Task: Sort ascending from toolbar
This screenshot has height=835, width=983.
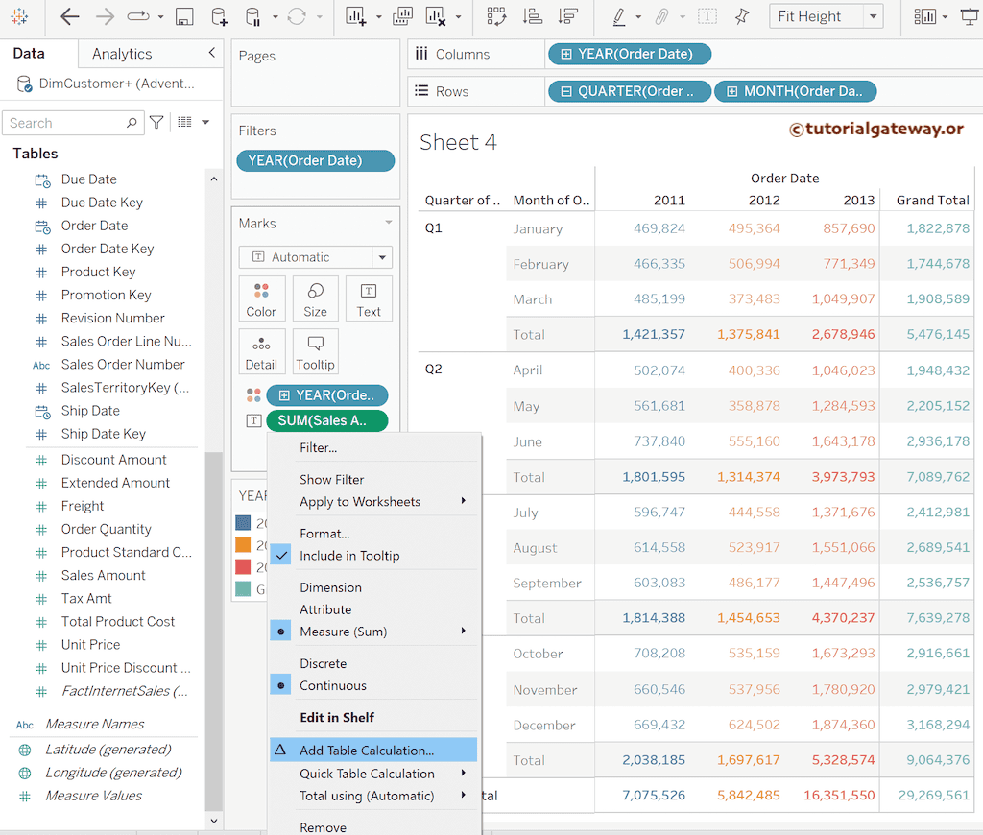Action: [x=532, y=16]
